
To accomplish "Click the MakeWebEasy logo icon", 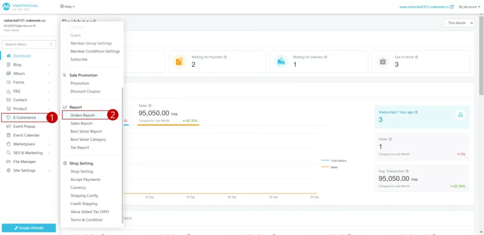I will pos(6,7).
